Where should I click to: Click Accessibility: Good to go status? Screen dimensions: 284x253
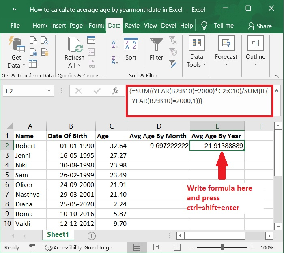79,247
